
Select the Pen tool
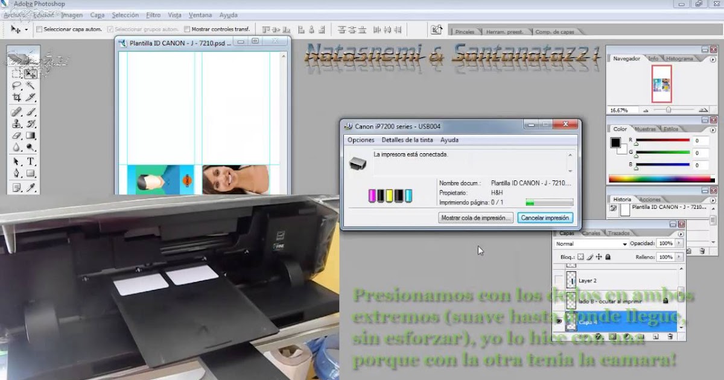17,174
